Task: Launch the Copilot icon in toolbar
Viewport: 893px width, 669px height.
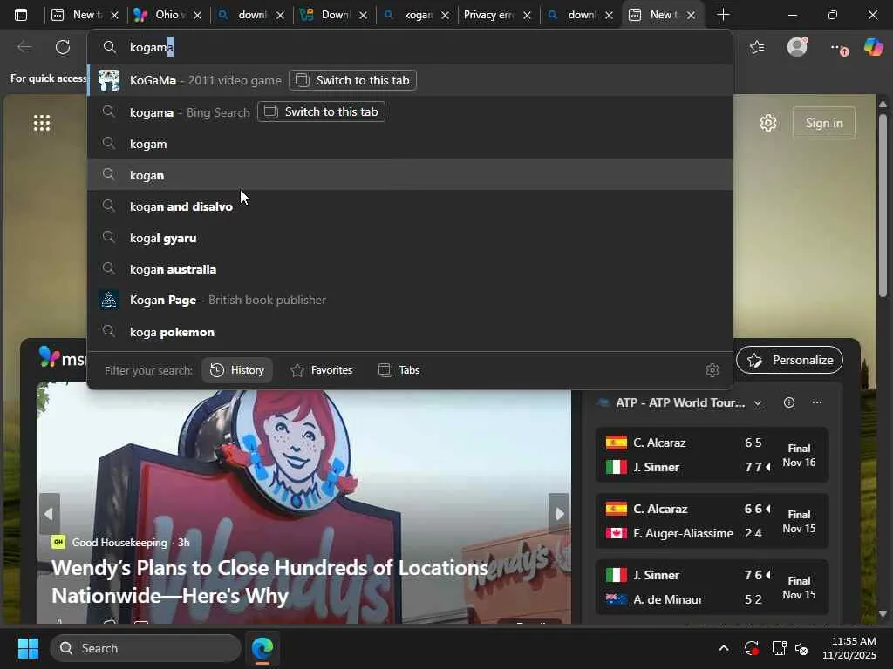Action: tap(874, 47)
